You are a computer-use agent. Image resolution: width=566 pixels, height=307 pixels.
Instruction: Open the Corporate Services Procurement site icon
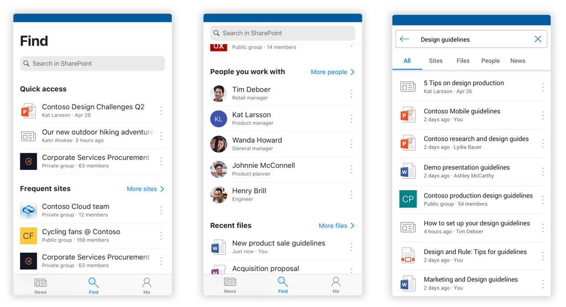click(28, 161)
